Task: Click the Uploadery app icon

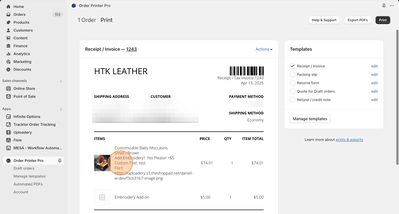Action: tap(9, 132)
